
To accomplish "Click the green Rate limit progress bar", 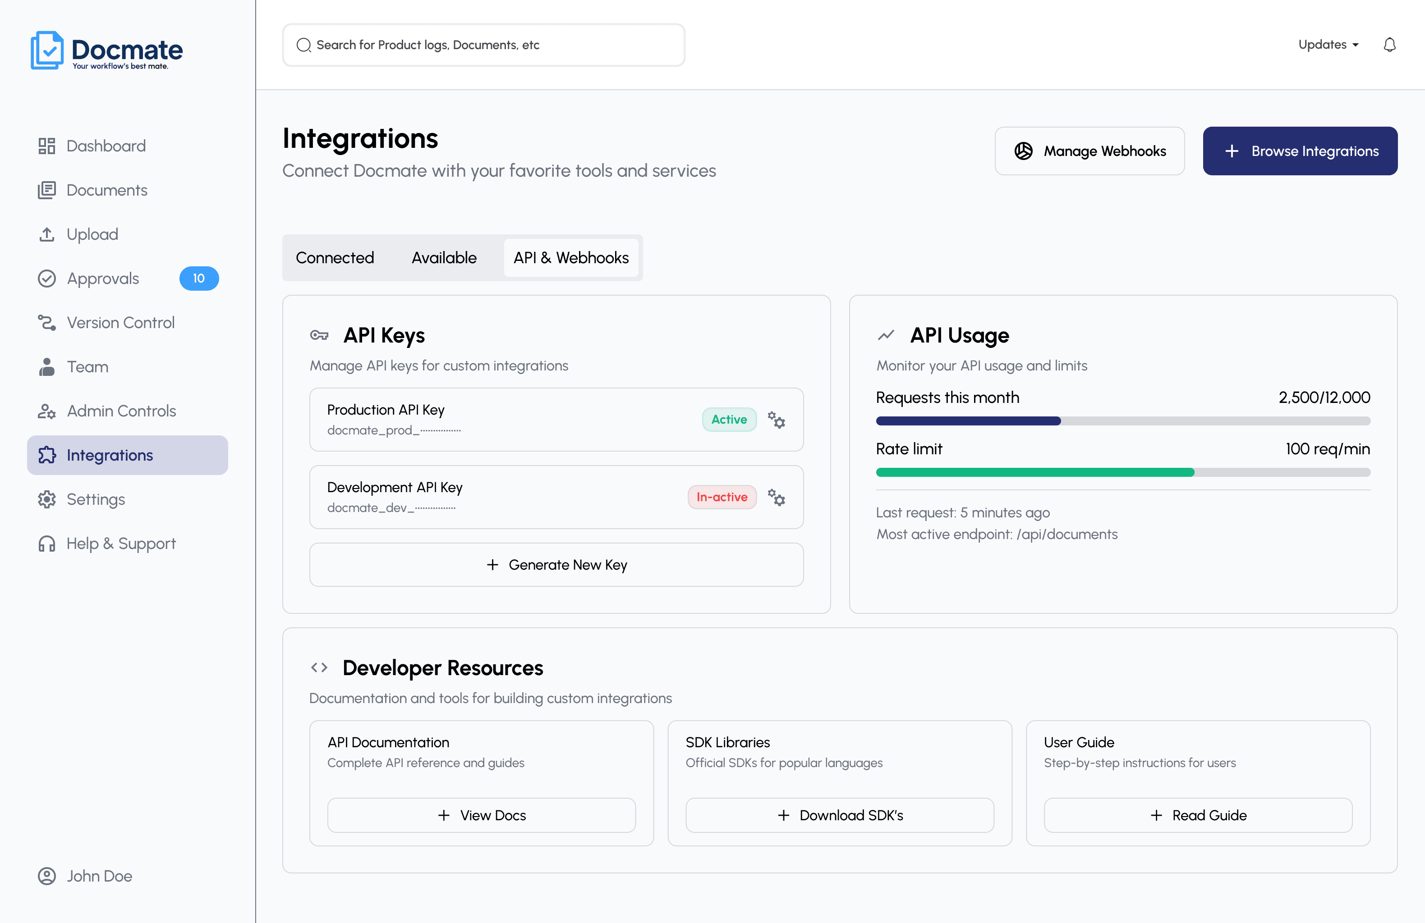I will [x=1122, y=472].
